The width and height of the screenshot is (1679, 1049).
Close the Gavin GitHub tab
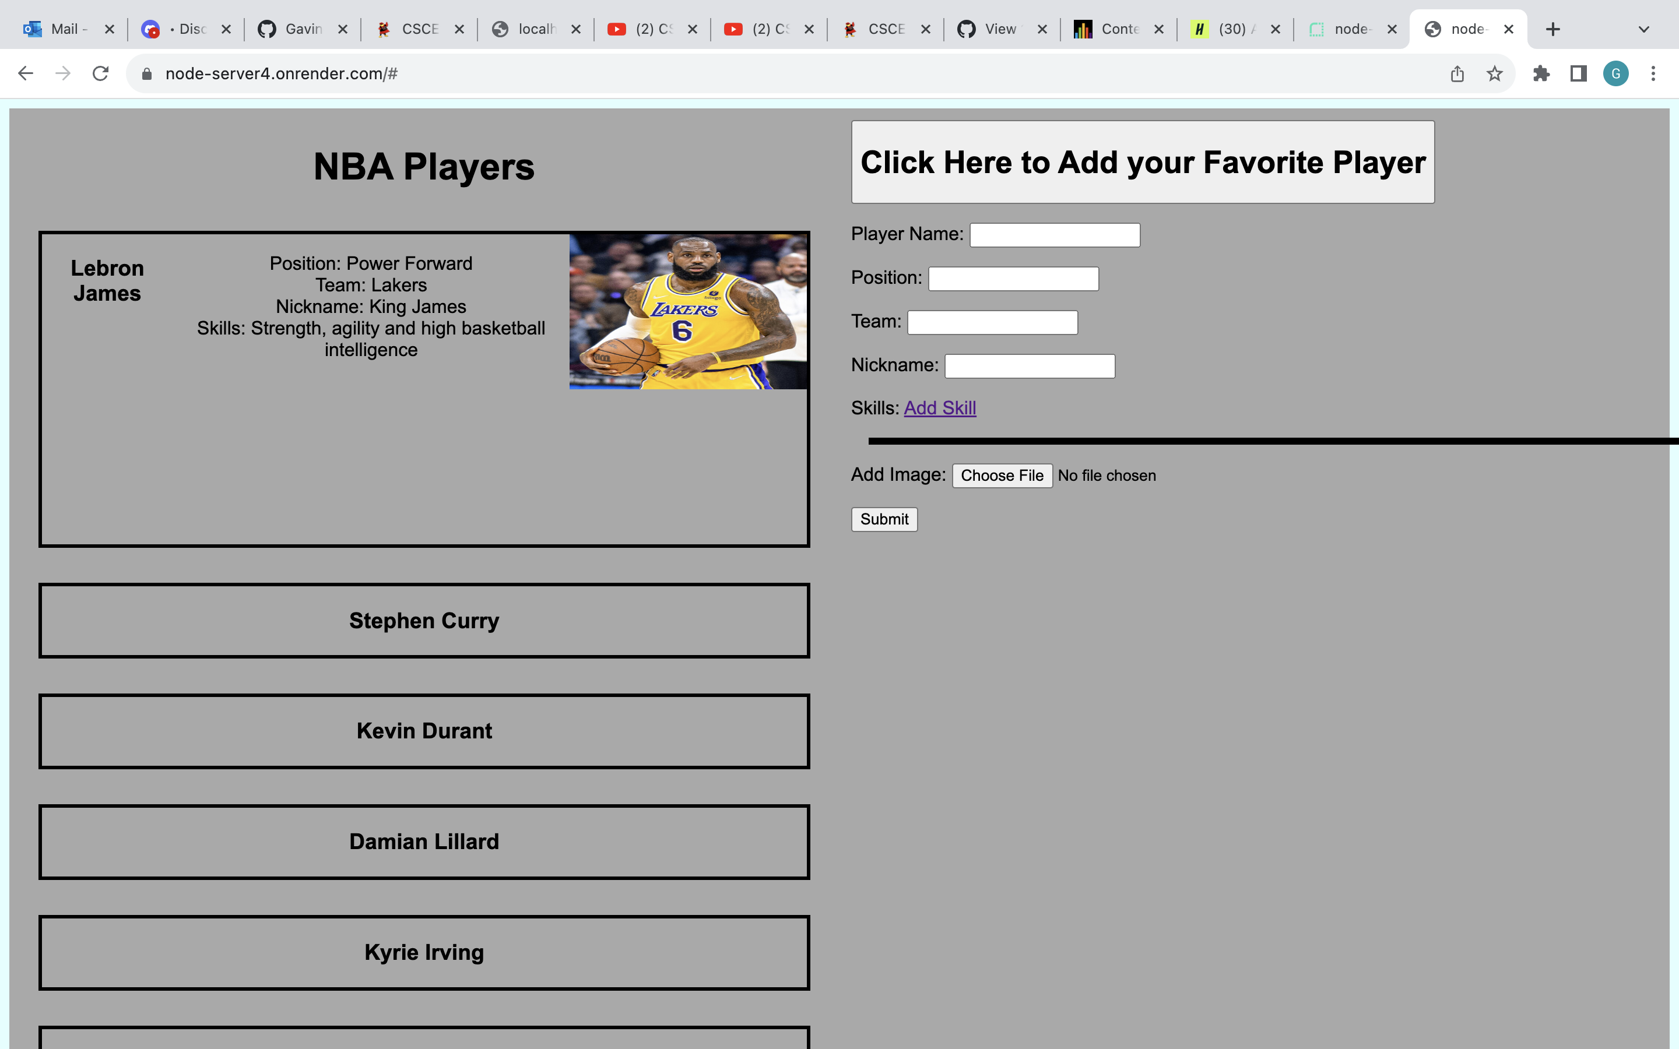[342, 29]
